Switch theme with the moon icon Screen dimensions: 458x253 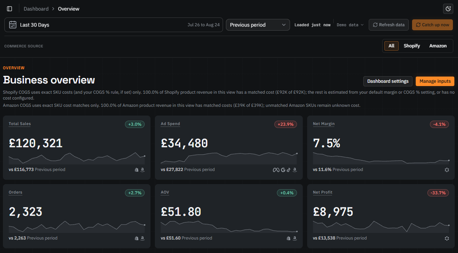(x=448, y=9)
